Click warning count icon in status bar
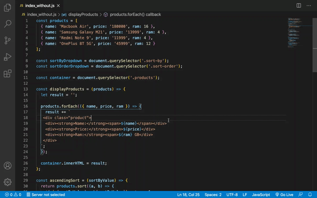Viewport: 317px width, 198px height. pos(16,194)
